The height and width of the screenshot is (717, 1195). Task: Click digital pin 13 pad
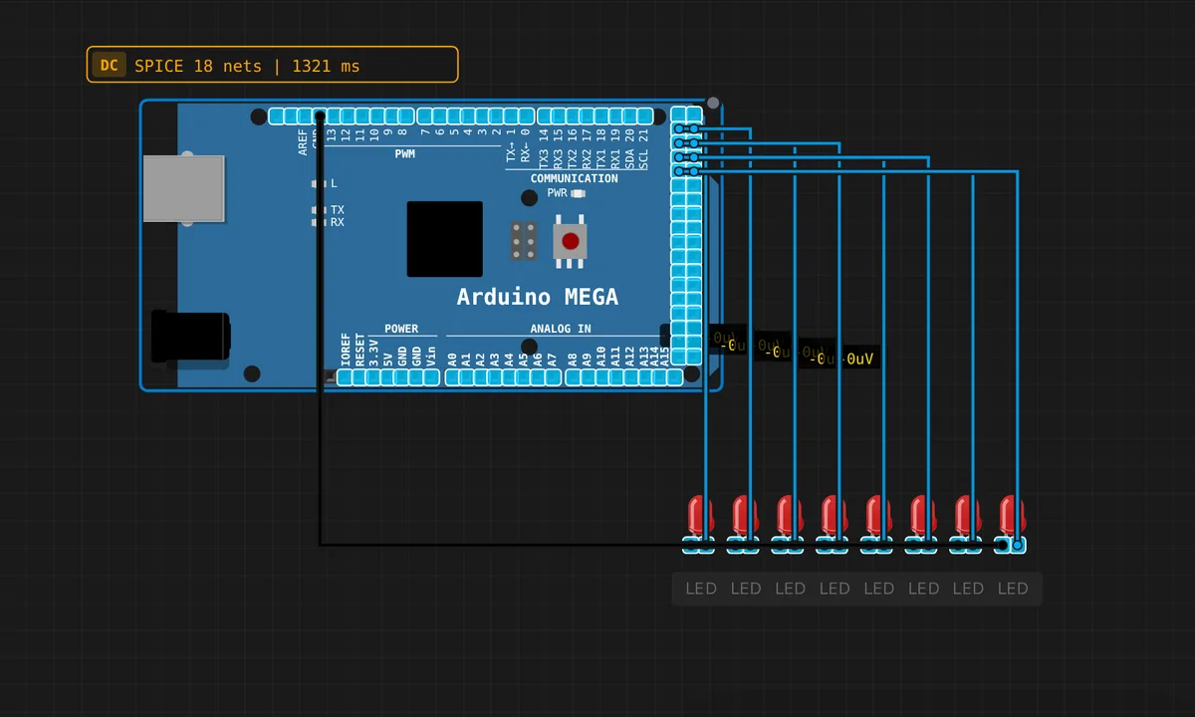[x=334, y=116]
